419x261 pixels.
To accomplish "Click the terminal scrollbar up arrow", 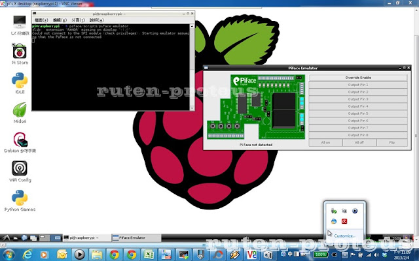I will coord(192,26).
